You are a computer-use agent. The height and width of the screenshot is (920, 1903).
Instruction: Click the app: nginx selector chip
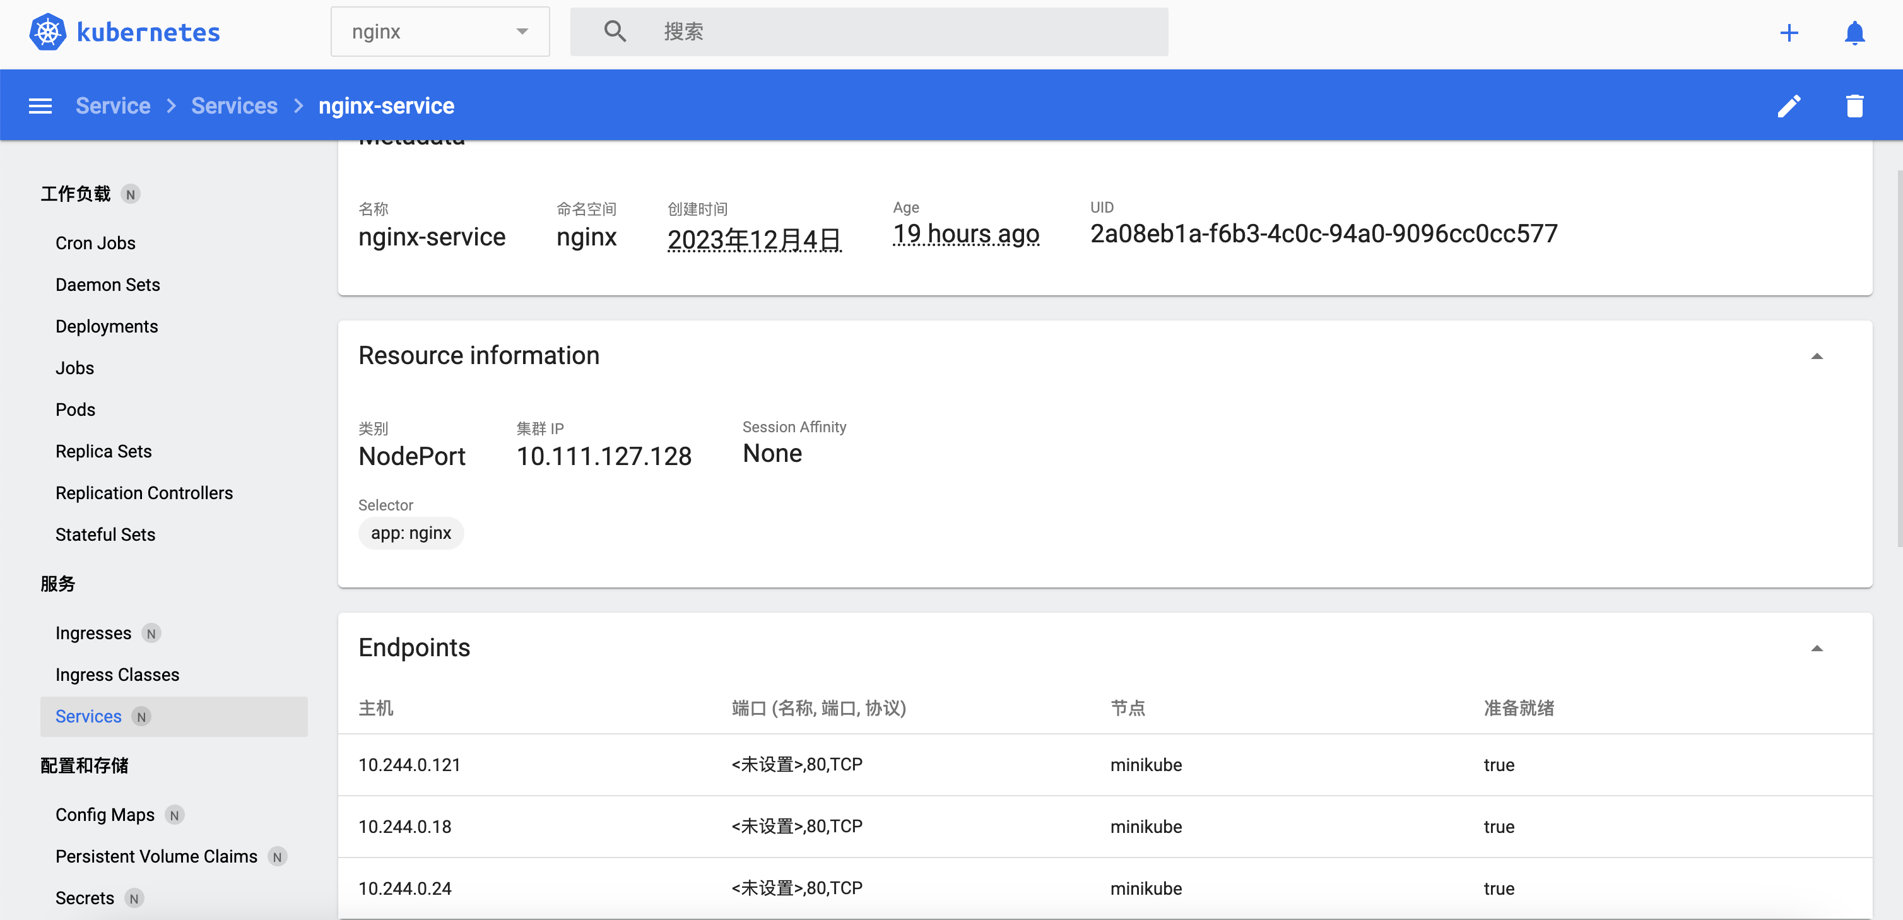(411, 533)
